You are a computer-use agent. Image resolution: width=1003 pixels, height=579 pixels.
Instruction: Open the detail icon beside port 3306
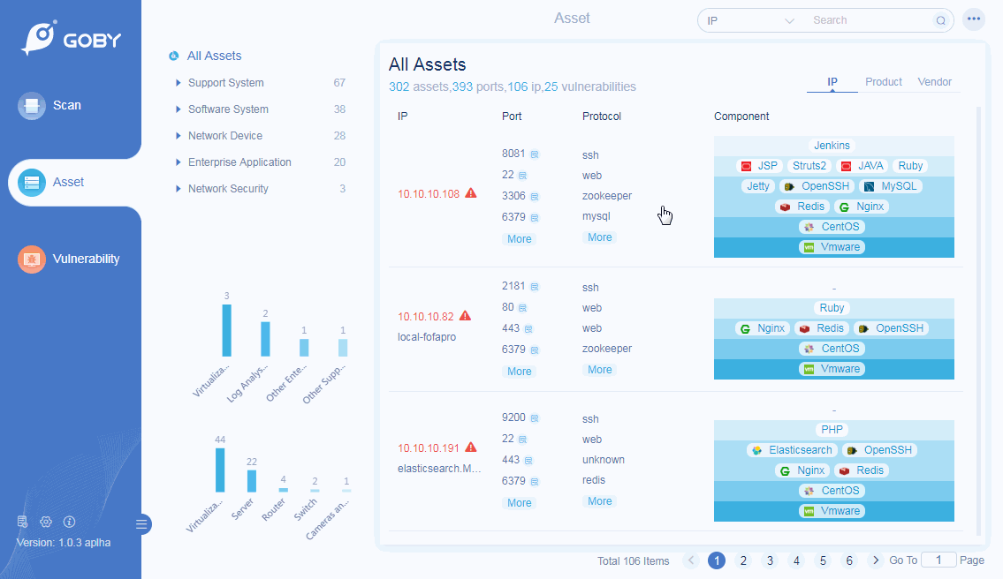click(x=535, y=196)
